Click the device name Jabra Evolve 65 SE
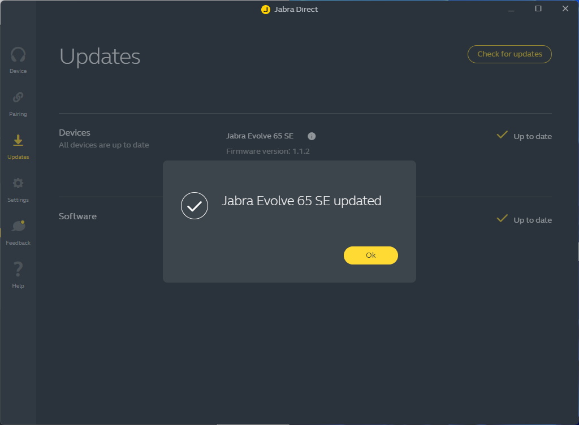 pyautogui.click(x=260, y=136)
